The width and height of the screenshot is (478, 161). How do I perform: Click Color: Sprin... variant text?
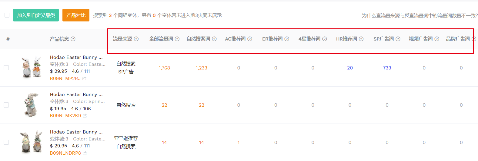(x=89, y=101)
